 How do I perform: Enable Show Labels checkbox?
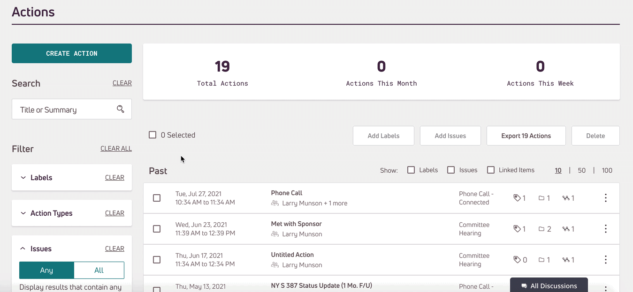pyautogui.click(x=411, y=170)
